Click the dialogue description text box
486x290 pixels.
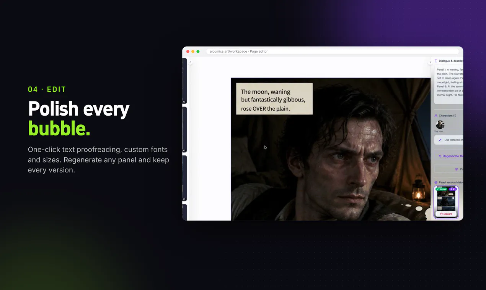pos(449,85)
